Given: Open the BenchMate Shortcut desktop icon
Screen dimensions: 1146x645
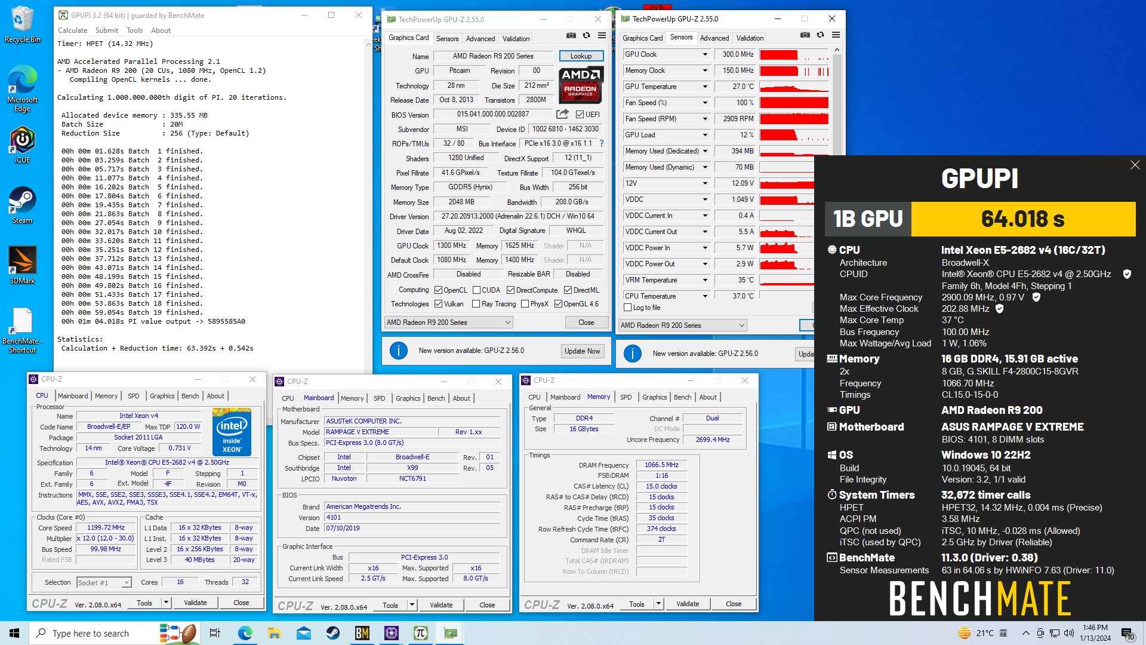Looking at the screenshot, I should click(x=22, y=330).
